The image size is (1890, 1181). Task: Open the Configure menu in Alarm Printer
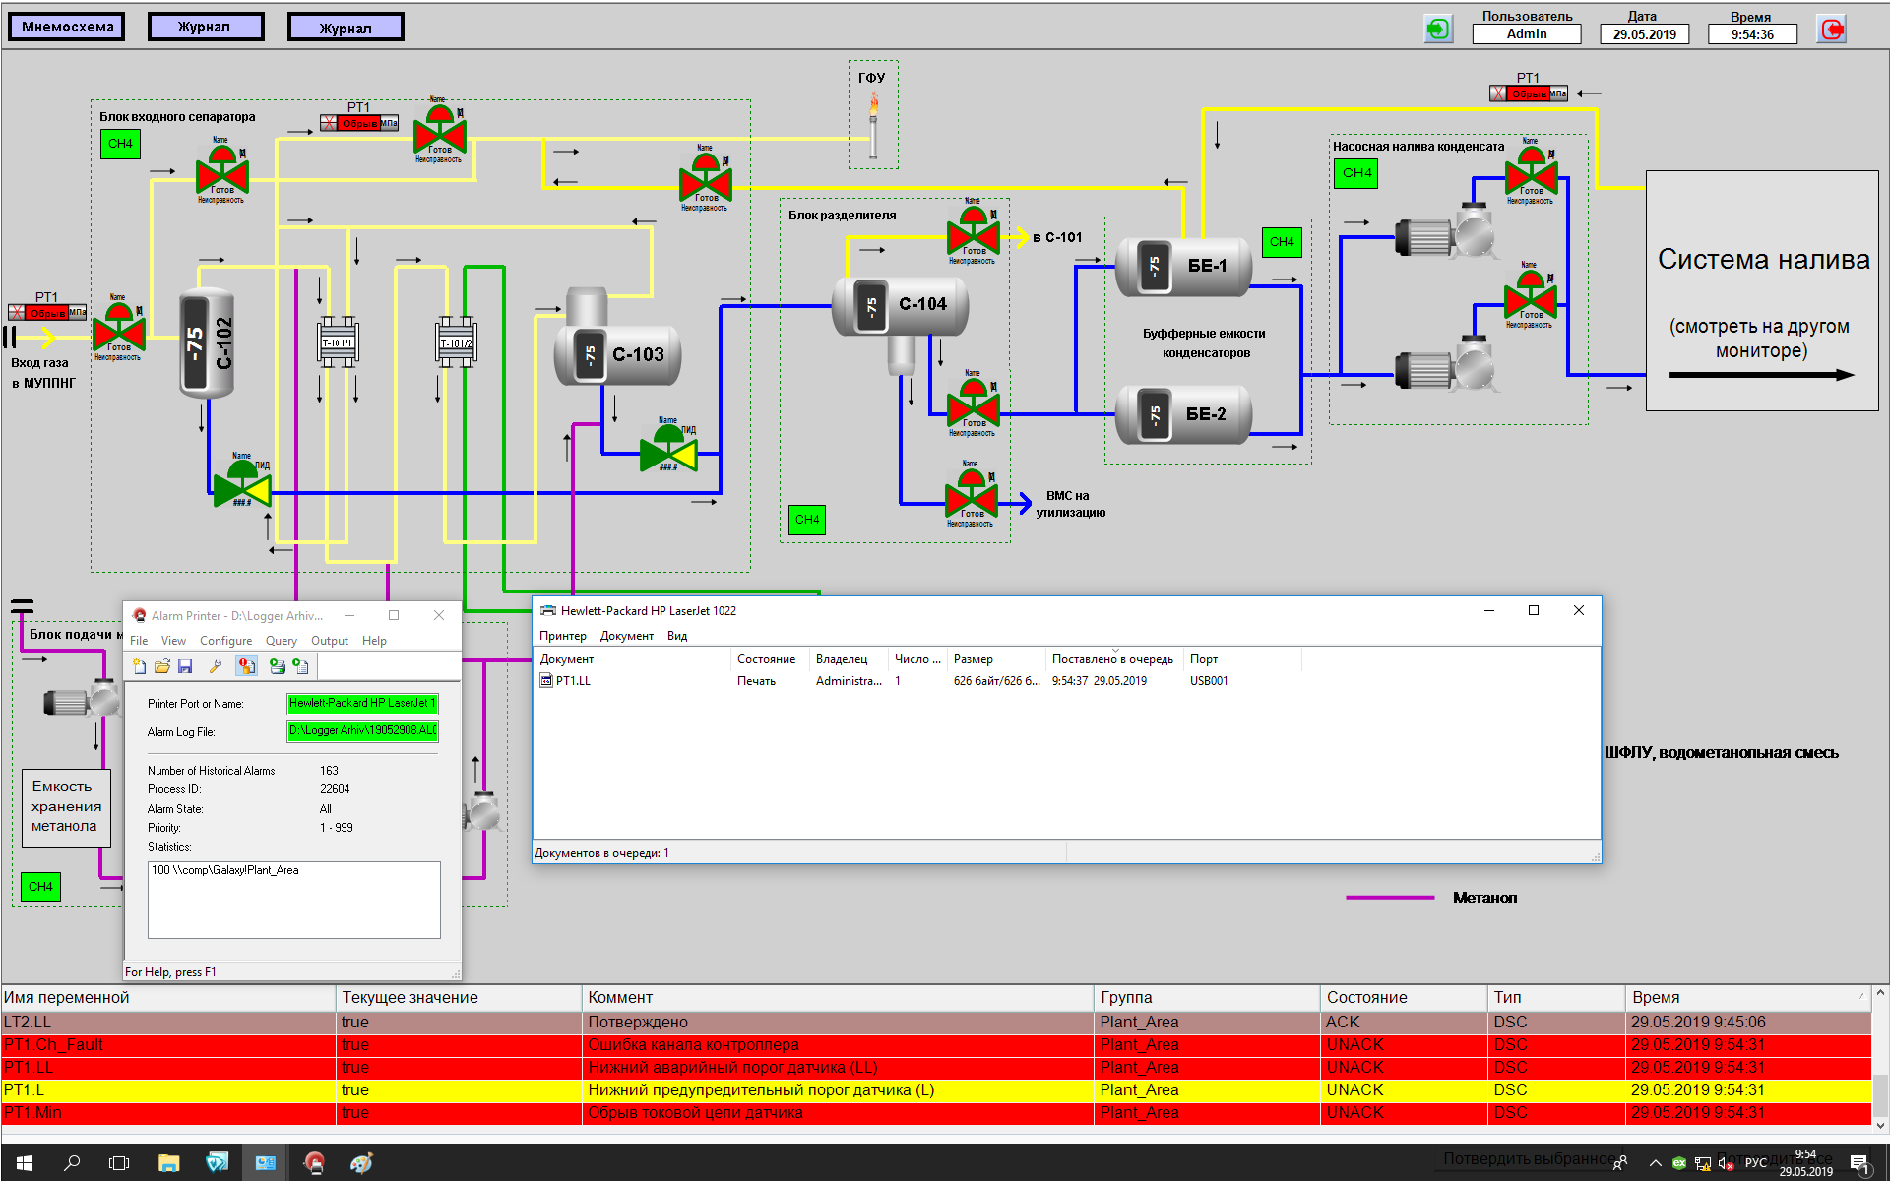coord(225,640)
